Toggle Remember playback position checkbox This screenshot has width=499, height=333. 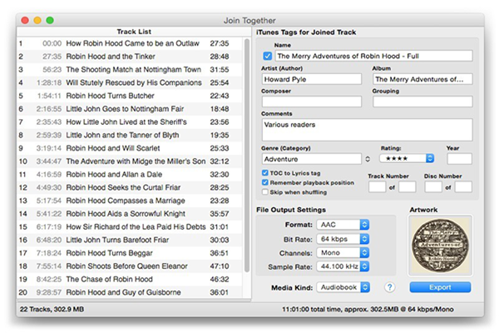tap(265, 182)
